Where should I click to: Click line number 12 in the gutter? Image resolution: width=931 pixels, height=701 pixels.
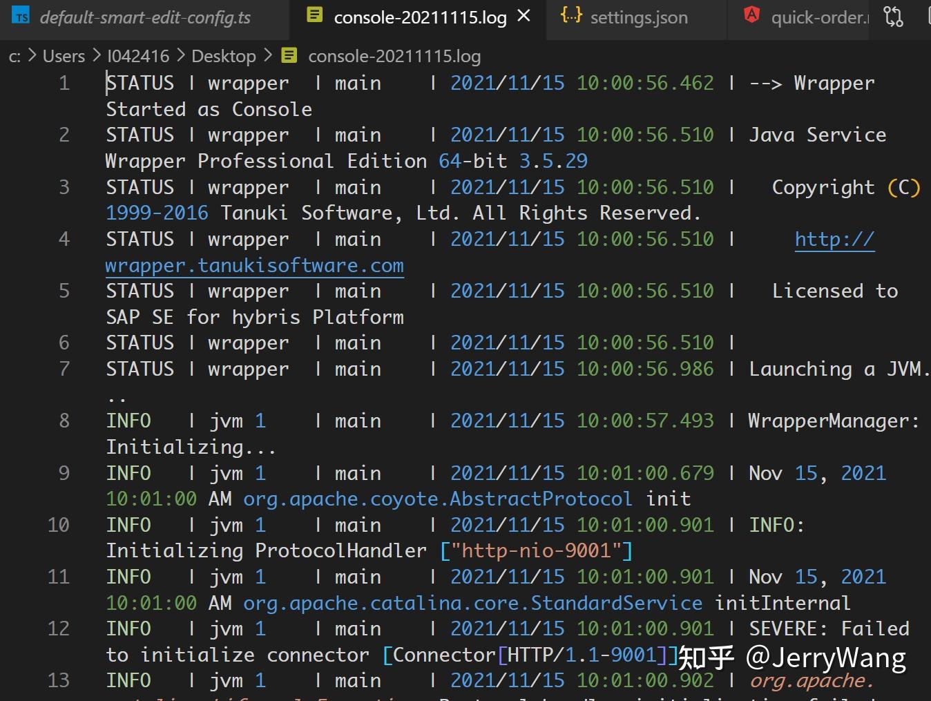click(x=59, y=628)
